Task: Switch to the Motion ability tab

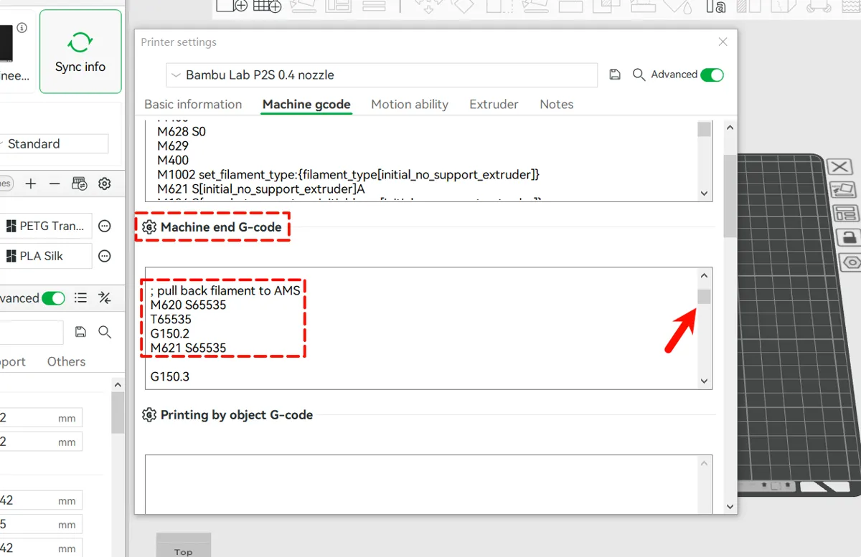Action: coord(410,104)
